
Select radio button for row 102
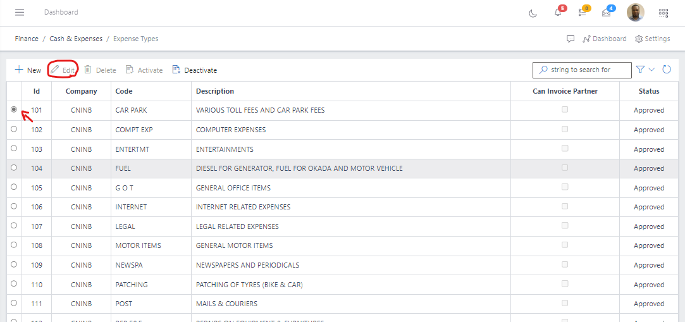[14, 129]
